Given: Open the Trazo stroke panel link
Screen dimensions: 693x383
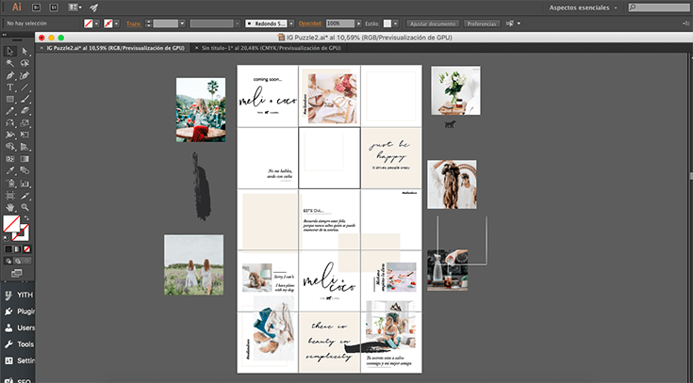Looking at the screenshot, I should 134,24.
